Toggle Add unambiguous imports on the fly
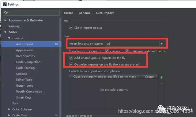Viewport: 196px width, 117px height. tap(71, 58)
